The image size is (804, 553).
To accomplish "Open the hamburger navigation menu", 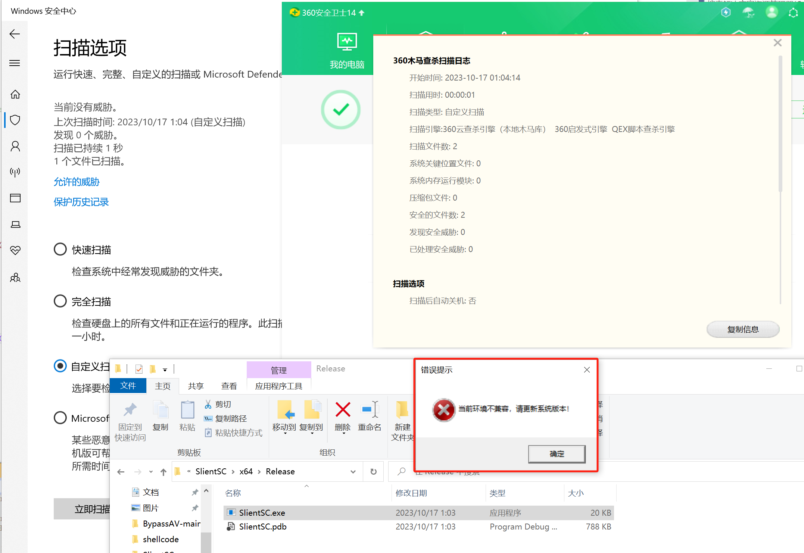I will pyautogui.click(x=15, y=63).
